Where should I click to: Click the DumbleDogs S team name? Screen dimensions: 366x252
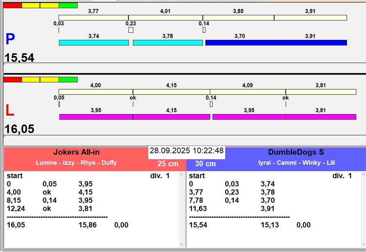(x=296, y=152)
